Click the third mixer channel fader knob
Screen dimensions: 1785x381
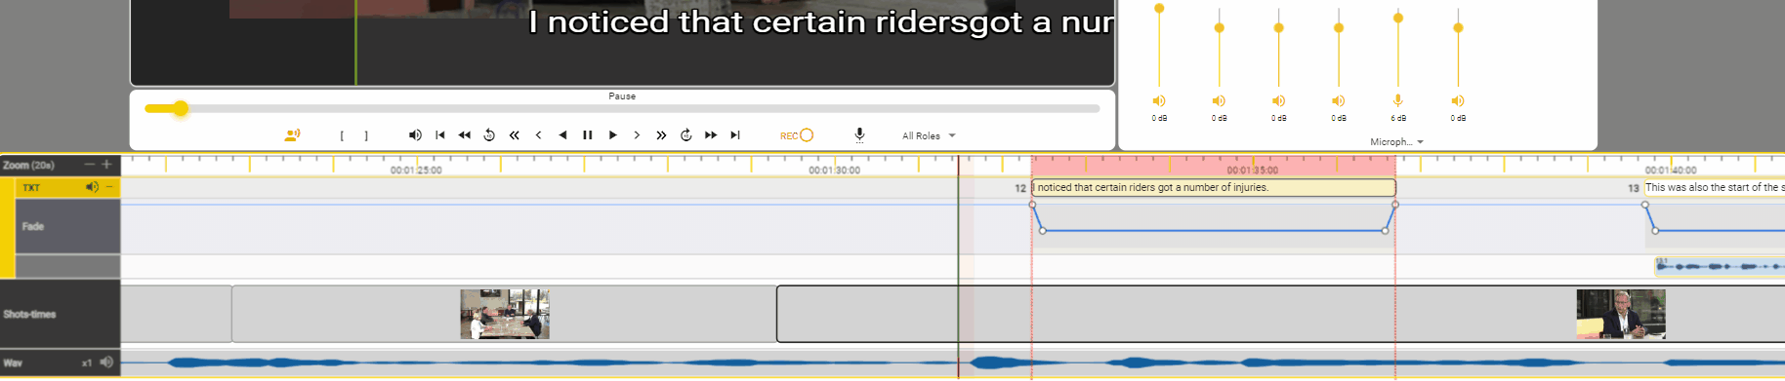[1278, 28]
